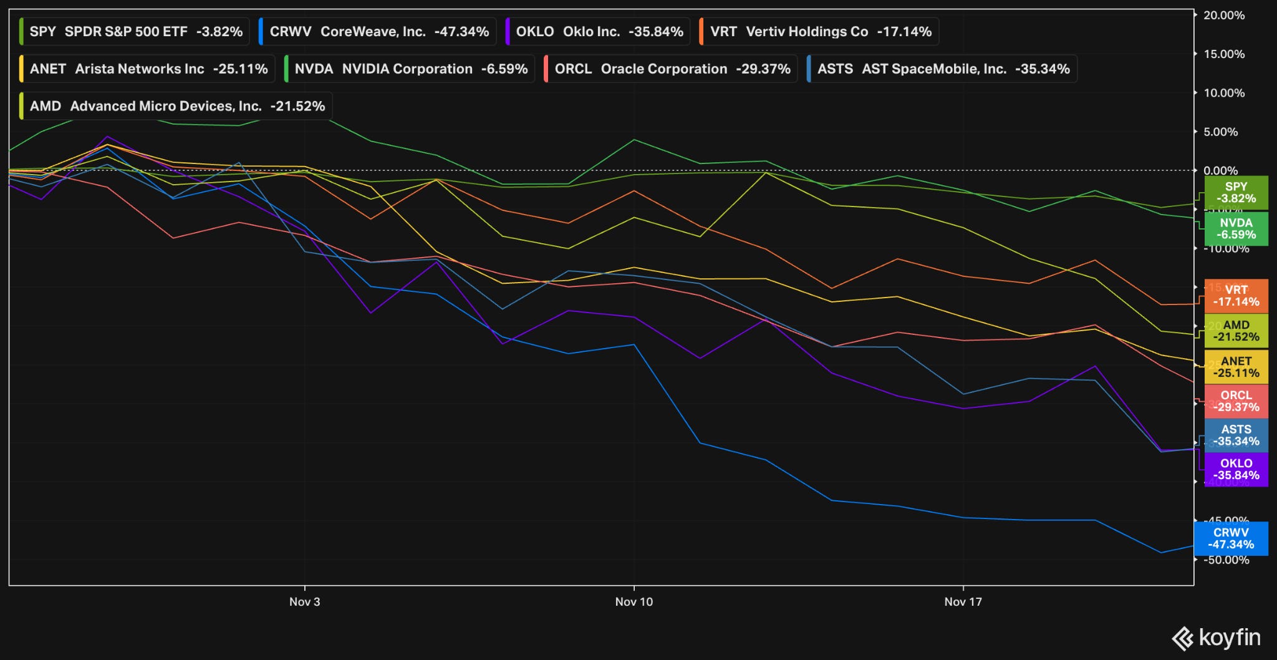Click the koyfin logo
Viewport: 1277px width, 660px height.
(1216, 638)
